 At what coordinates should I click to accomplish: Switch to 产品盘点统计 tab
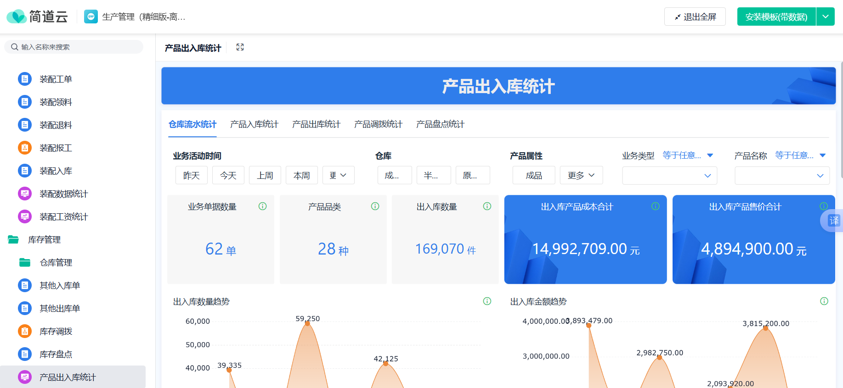[x=441, y=124]
